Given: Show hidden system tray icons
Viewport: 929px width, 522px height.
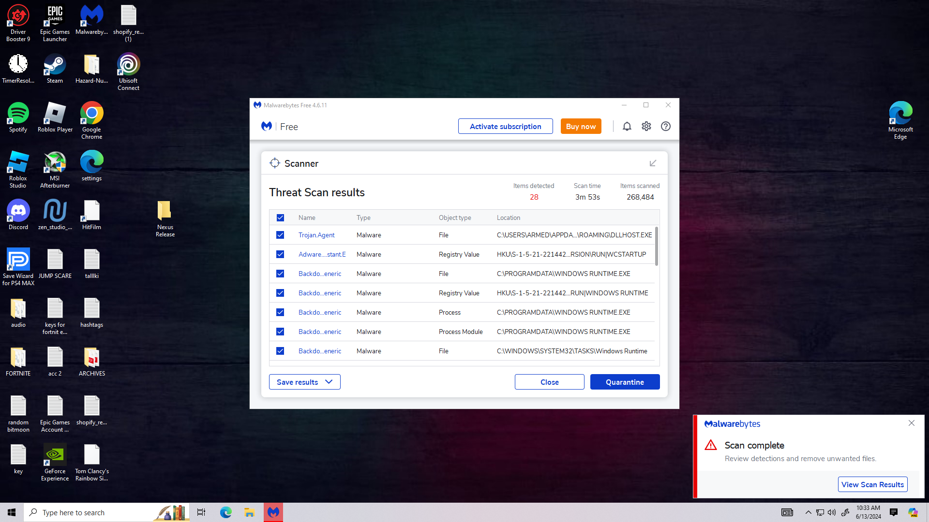Looking at the screenshot, I should tap(808, 512).
